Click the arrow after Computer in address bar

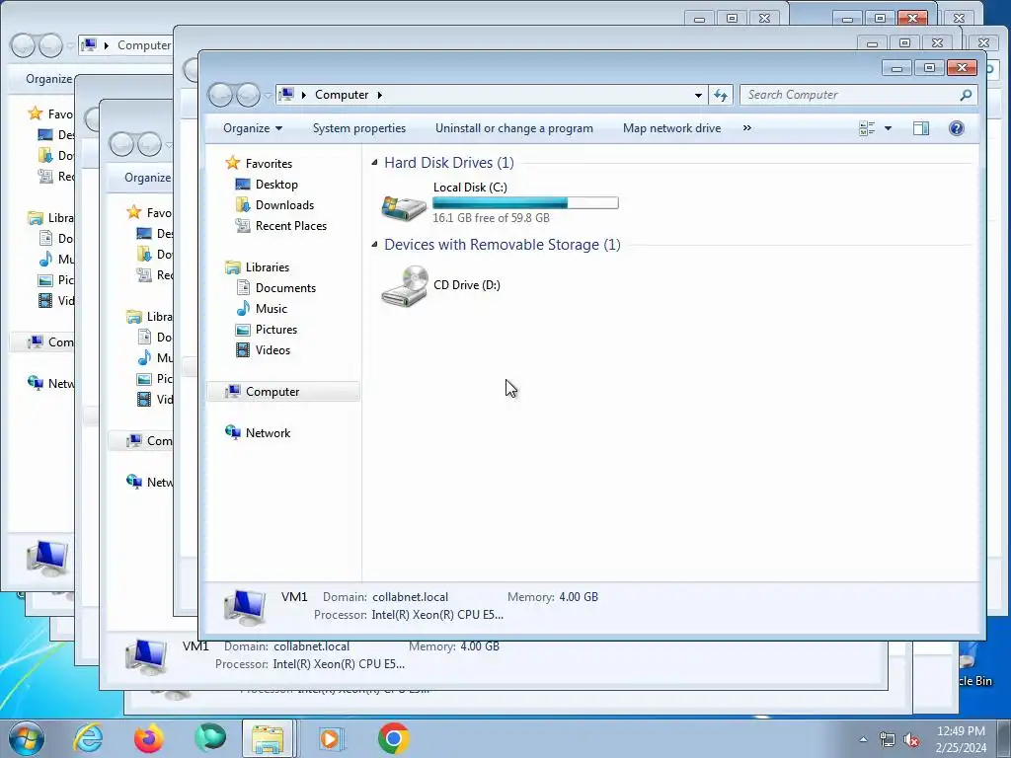coord(380,95)
